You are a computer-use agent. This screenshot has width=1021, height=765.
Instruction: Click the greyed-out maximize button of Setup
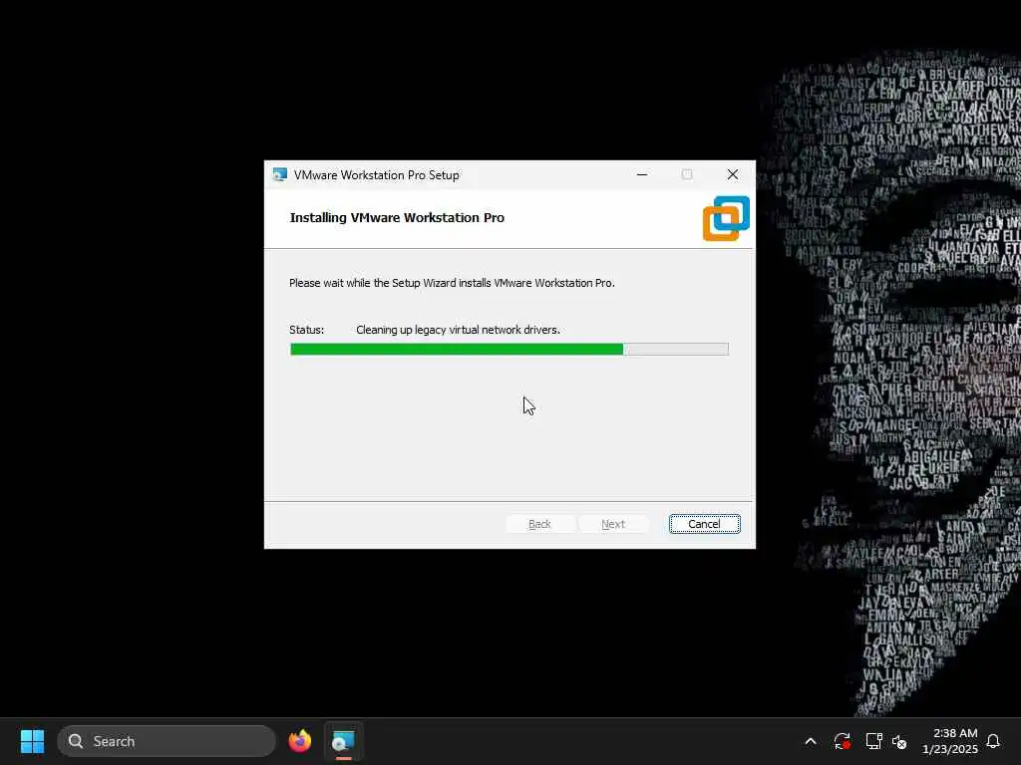pyautogui.click(x=687, y=174)
